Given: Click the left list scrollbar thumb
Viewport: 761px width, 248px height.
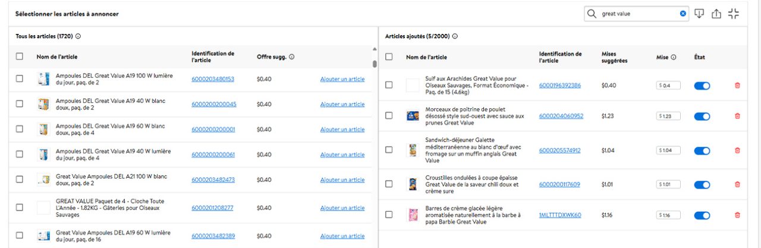Looking at the screenshot, I should coord(375,64).
